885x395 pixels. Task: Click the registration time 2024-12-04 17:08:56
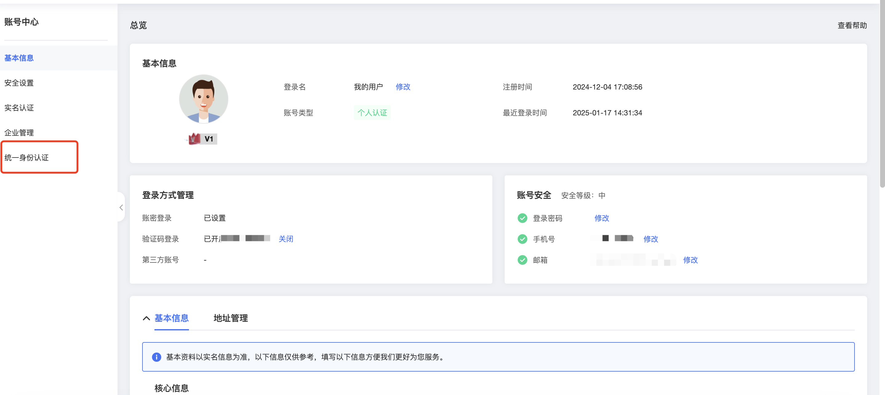[607, 87]
